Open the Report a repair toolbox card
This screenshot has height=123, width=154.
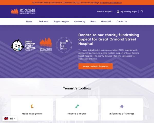[x=77, y=109]
